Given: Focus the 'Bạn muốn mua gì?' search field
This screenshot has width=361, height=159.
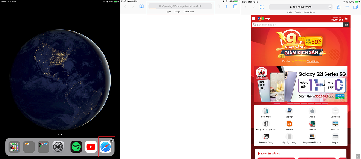Looking at the screenshot, I should pos(298,24).
